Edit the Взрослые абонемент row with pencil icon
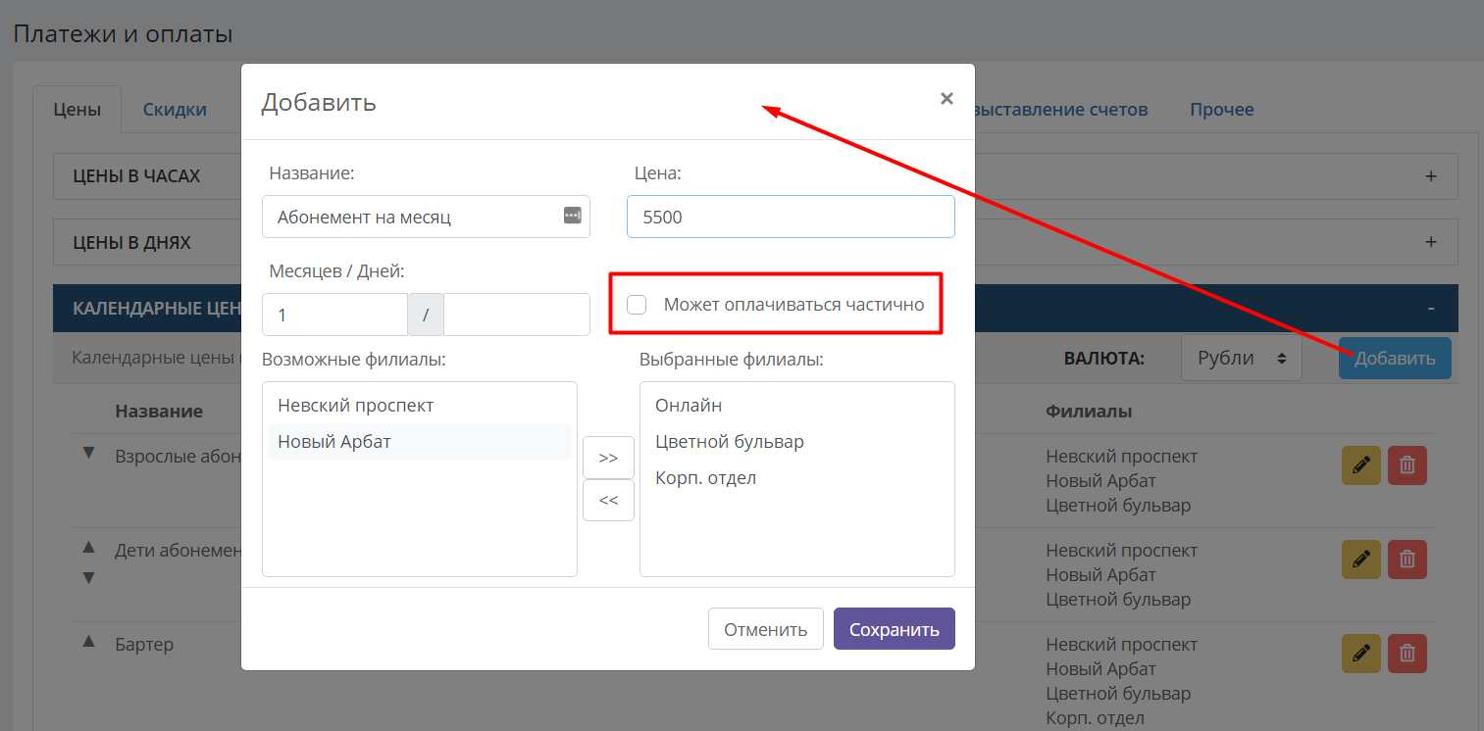1484x731 pixels. pos(1360,465)
